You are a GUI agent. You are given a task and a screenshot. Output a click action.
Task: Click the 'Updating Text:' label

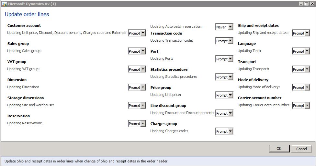249,51
